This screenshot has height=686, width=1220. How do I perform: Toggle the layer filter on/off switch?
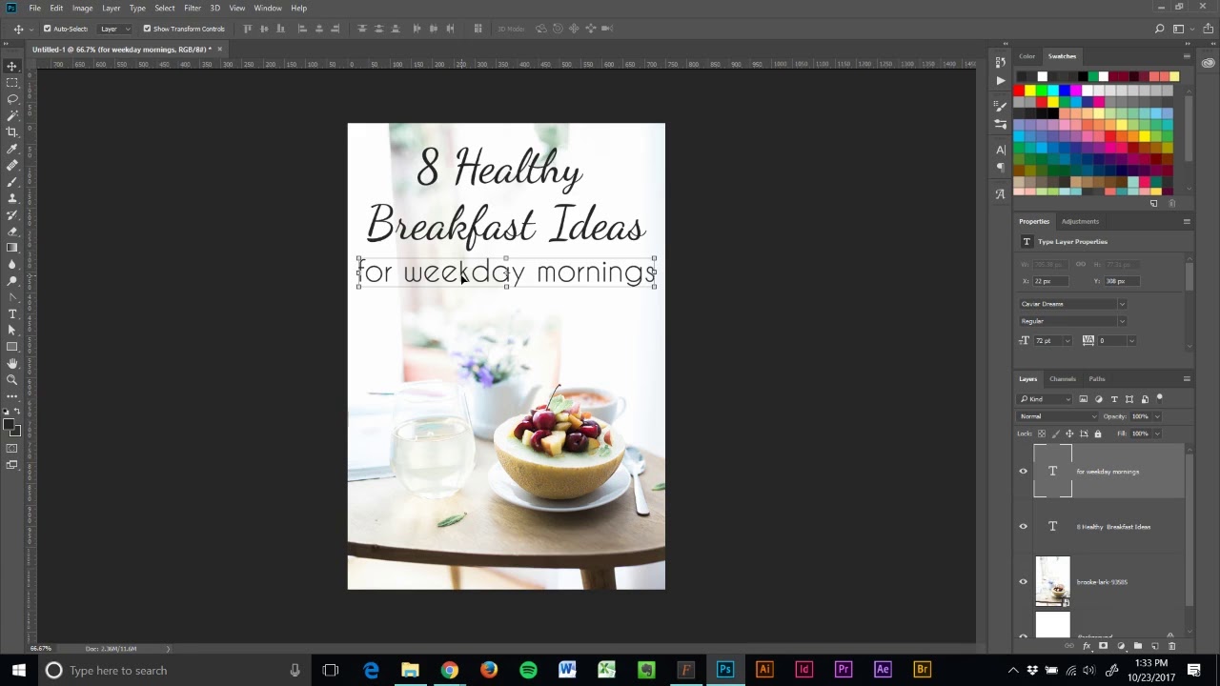[1160, 398]
